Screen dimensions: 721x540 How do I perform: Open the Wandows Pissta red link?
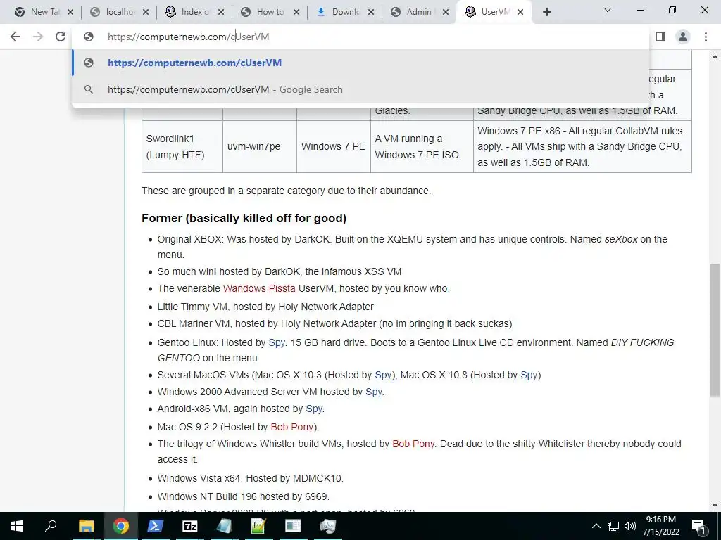coord(259,288)
